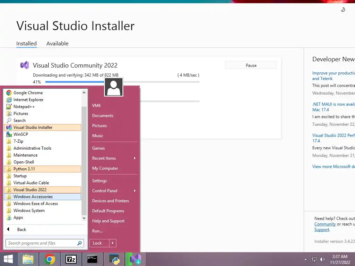Click the magnifier icon in search box
This screenshot has height=266, width=355.
79,243
